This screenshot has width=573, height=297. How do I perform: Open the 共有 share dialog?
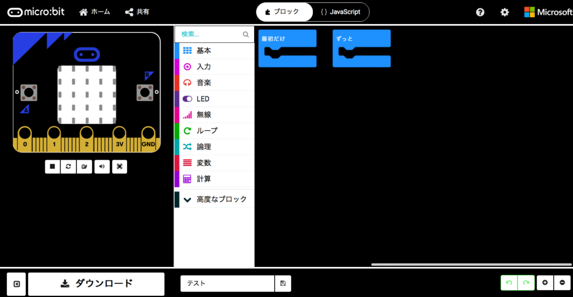point(137,12)
